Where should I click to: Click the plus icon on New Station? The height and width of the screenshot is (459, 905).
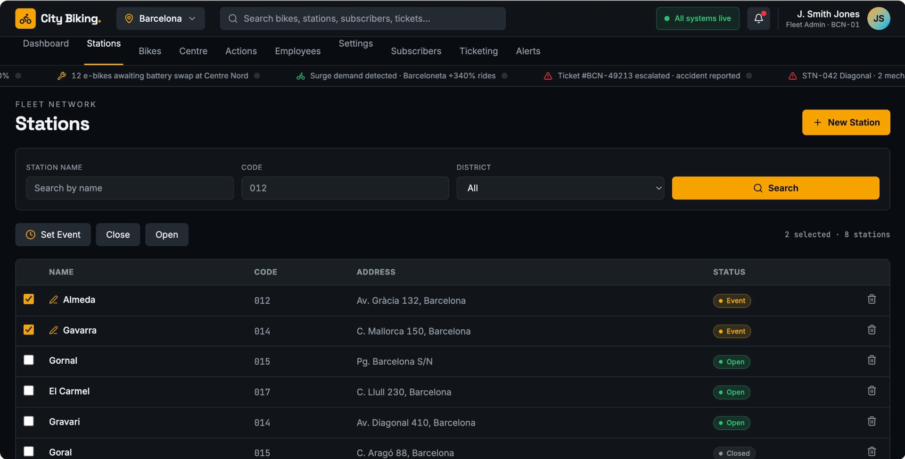click(x=817, y=123)
